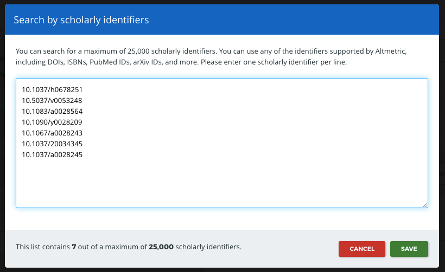Screen dimensions: 445x272
Task: Place cursor on line 10.5037/v0053248
Action: [x=52, y=100]
